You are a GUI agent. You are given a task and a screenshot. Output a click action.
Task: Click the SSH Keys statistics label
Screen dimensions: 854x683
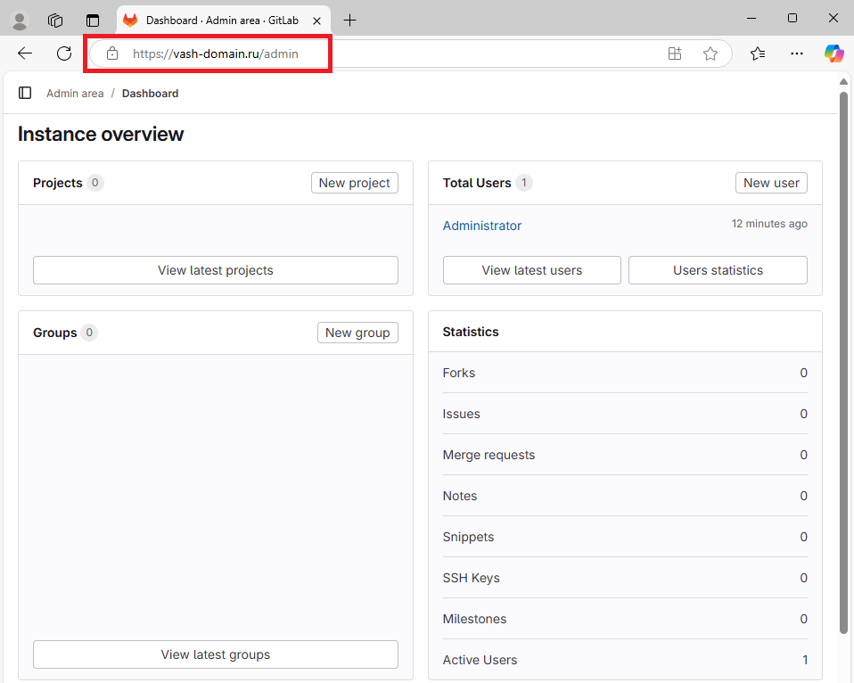coord(471,578)
